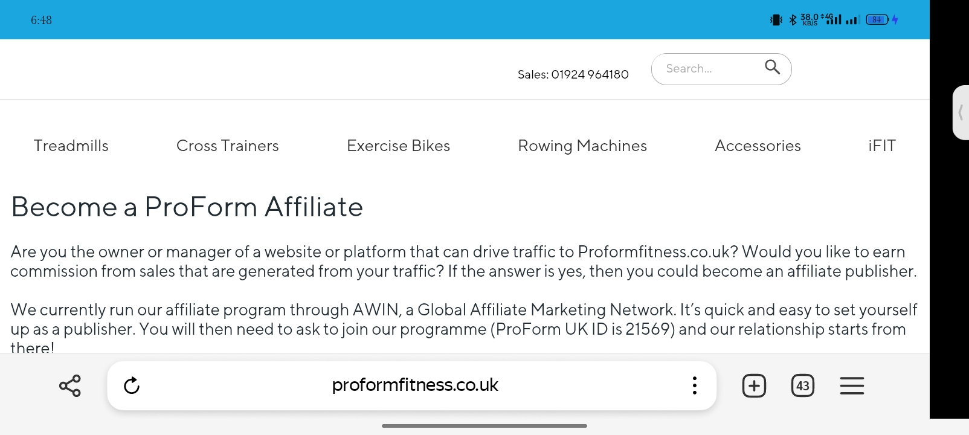Tap the Bluetooth icon in status bar
This screenshot has width=969, height=435.
(793, 20)
